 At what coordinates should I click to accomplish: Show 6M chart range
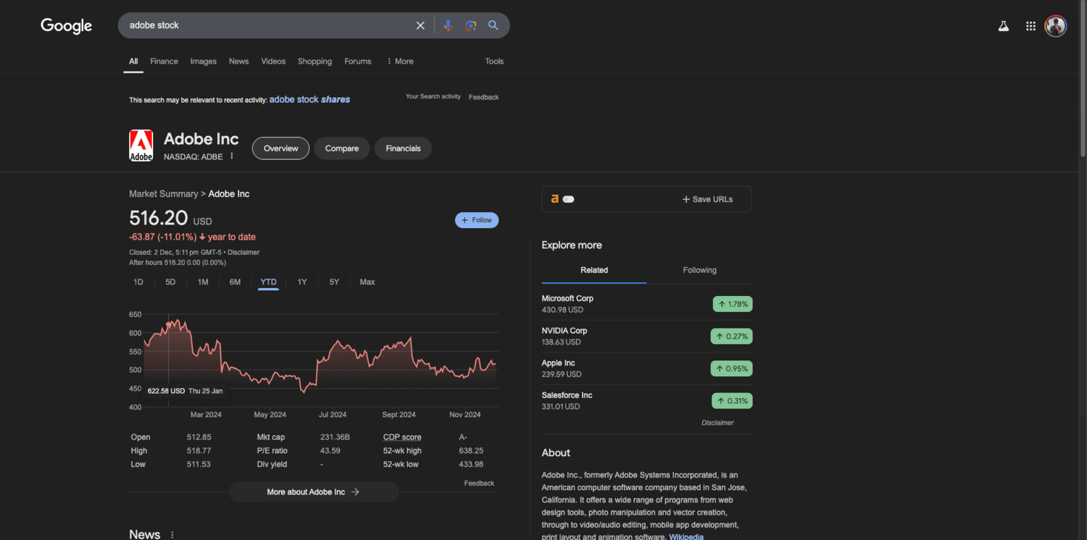point(235,282)
